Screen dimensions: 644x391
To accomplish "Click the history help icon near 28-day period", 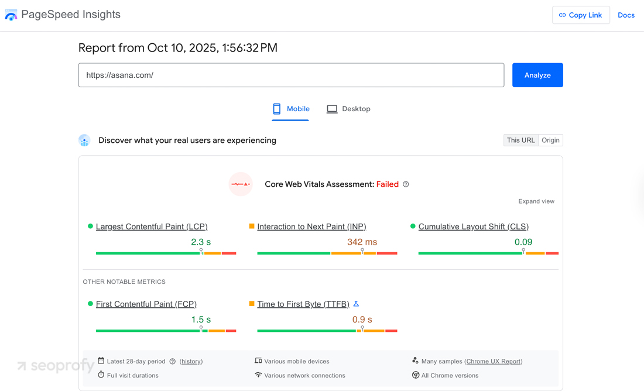I will coord(172,361).
